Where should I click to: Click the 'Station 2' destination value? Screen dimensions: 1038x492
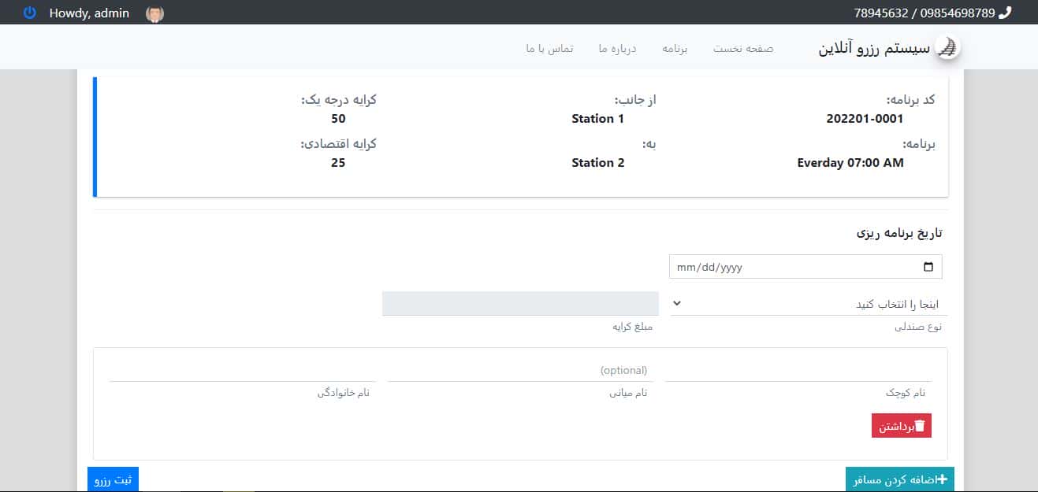coord(597,163)
